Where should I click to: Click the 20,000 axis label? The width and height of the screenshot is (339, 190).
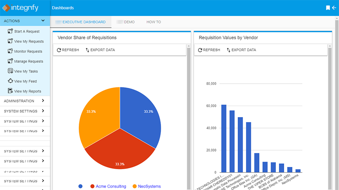(x=211, y=150)
